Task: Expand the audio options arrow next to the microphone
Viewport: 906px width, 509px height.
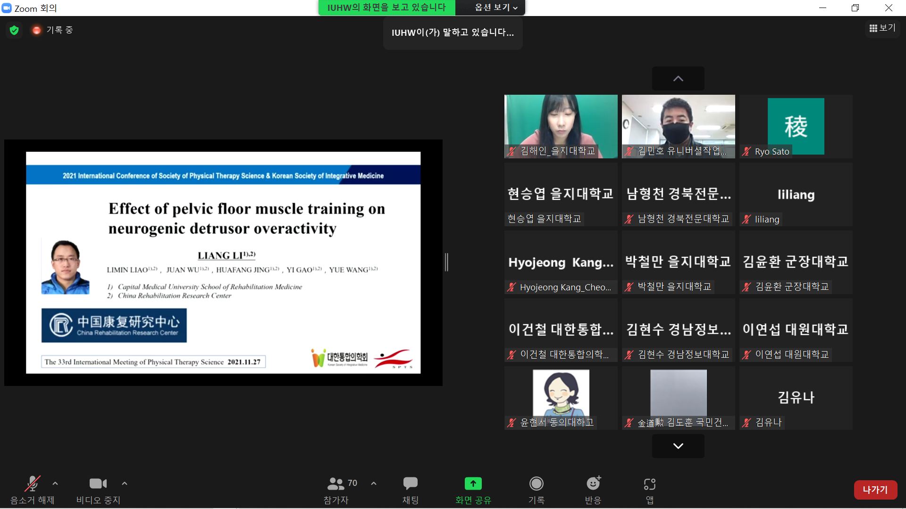Action: 55,484
